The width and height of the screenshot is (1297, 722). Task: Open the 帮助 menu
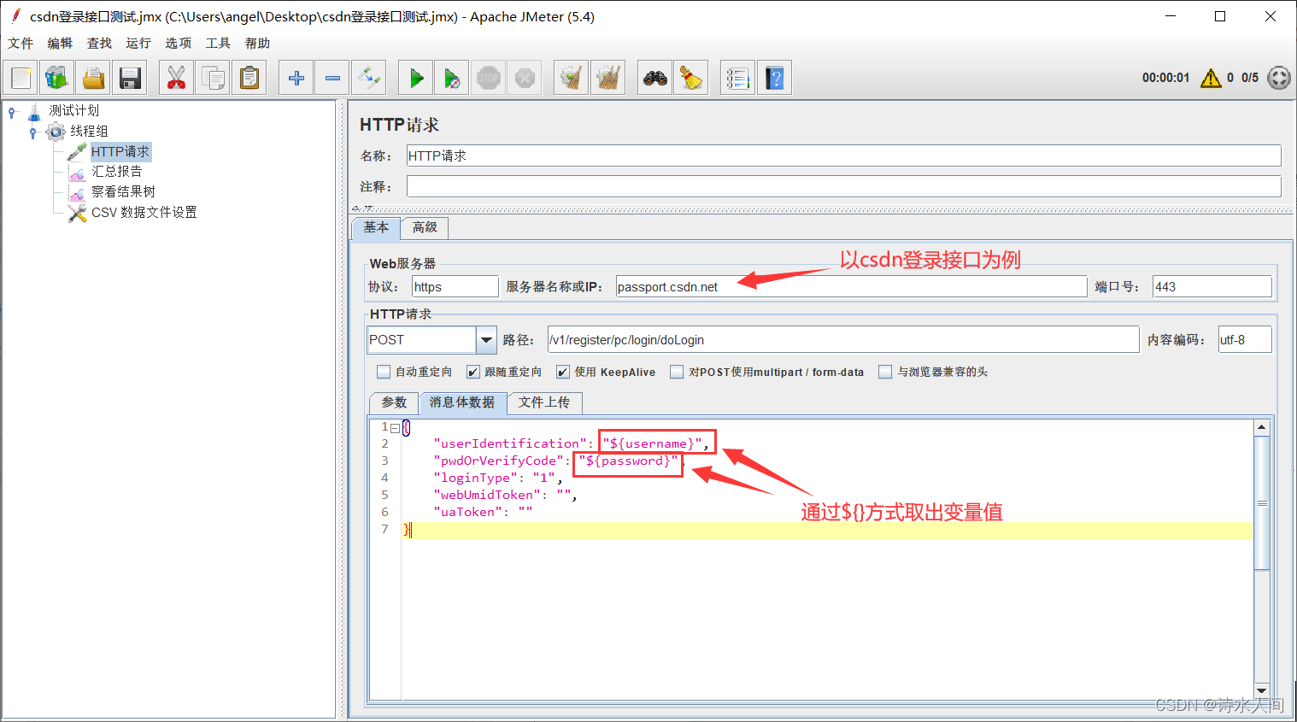[257, 43]
